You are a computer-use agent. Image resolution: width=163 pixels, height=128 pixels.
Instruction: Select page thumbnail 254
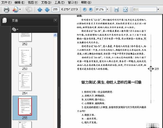[25, 81]
